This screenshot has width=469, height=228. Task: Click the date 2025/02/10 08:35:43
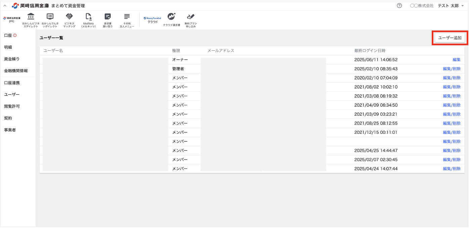click(376, 69)
